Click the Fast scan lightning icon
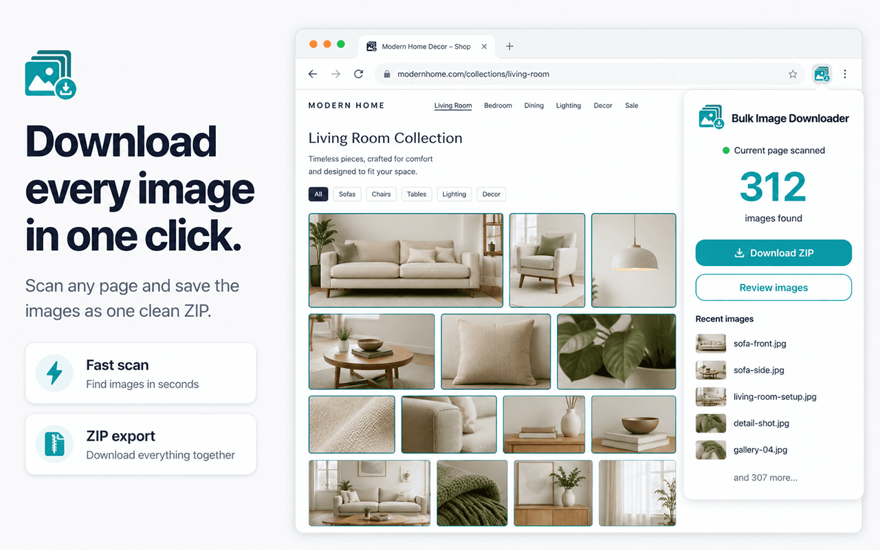The image size is (880, 550). (54, 373)
